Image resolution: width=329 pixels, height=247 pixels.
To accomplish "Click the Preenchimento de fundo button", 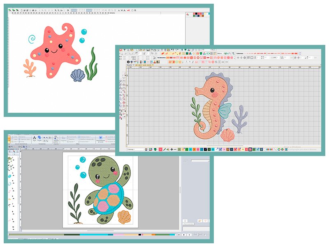I will pos(100,140).
